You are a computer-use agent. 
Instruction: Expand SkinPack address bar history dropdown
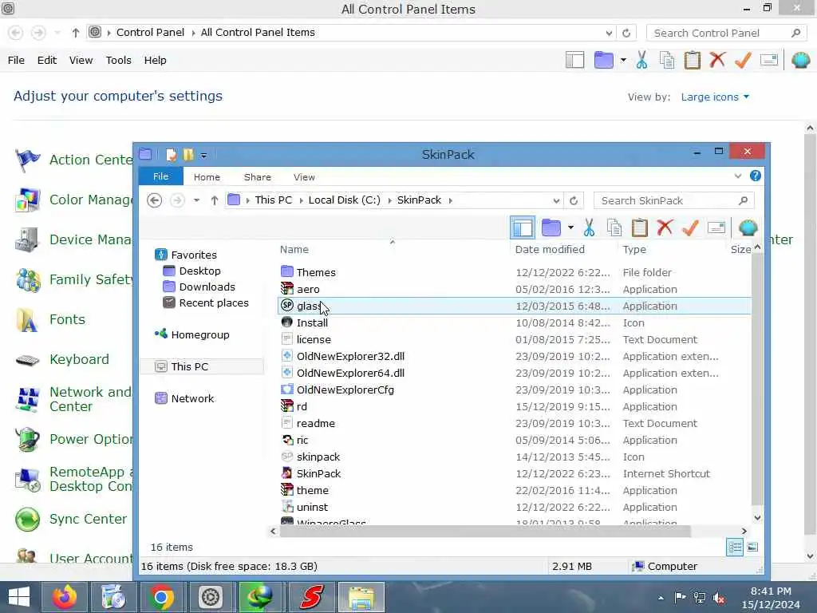click(556, 200)
